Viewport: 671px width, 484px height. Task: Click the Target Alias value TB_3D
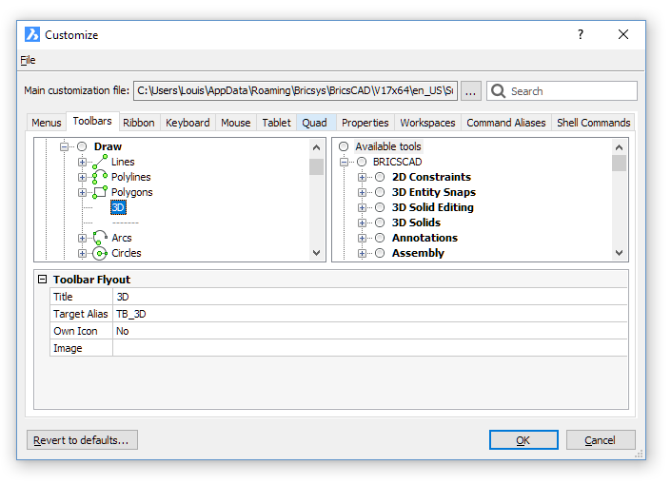pyautogui.click(x=370, y=314)
